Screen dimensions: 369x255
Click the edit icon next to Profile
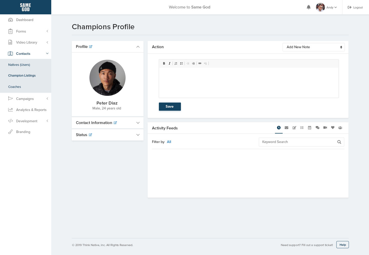[x=91, y=47]
